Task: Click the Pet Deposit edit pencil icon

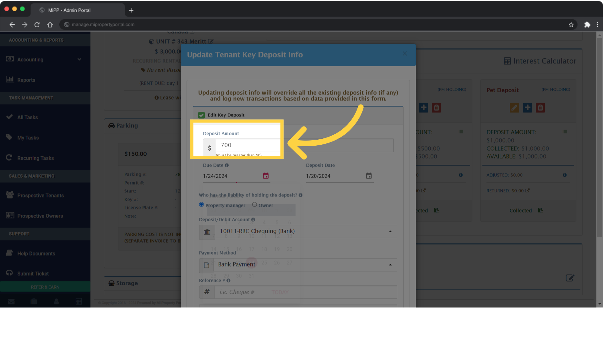Action: click(x=514, y=108)
